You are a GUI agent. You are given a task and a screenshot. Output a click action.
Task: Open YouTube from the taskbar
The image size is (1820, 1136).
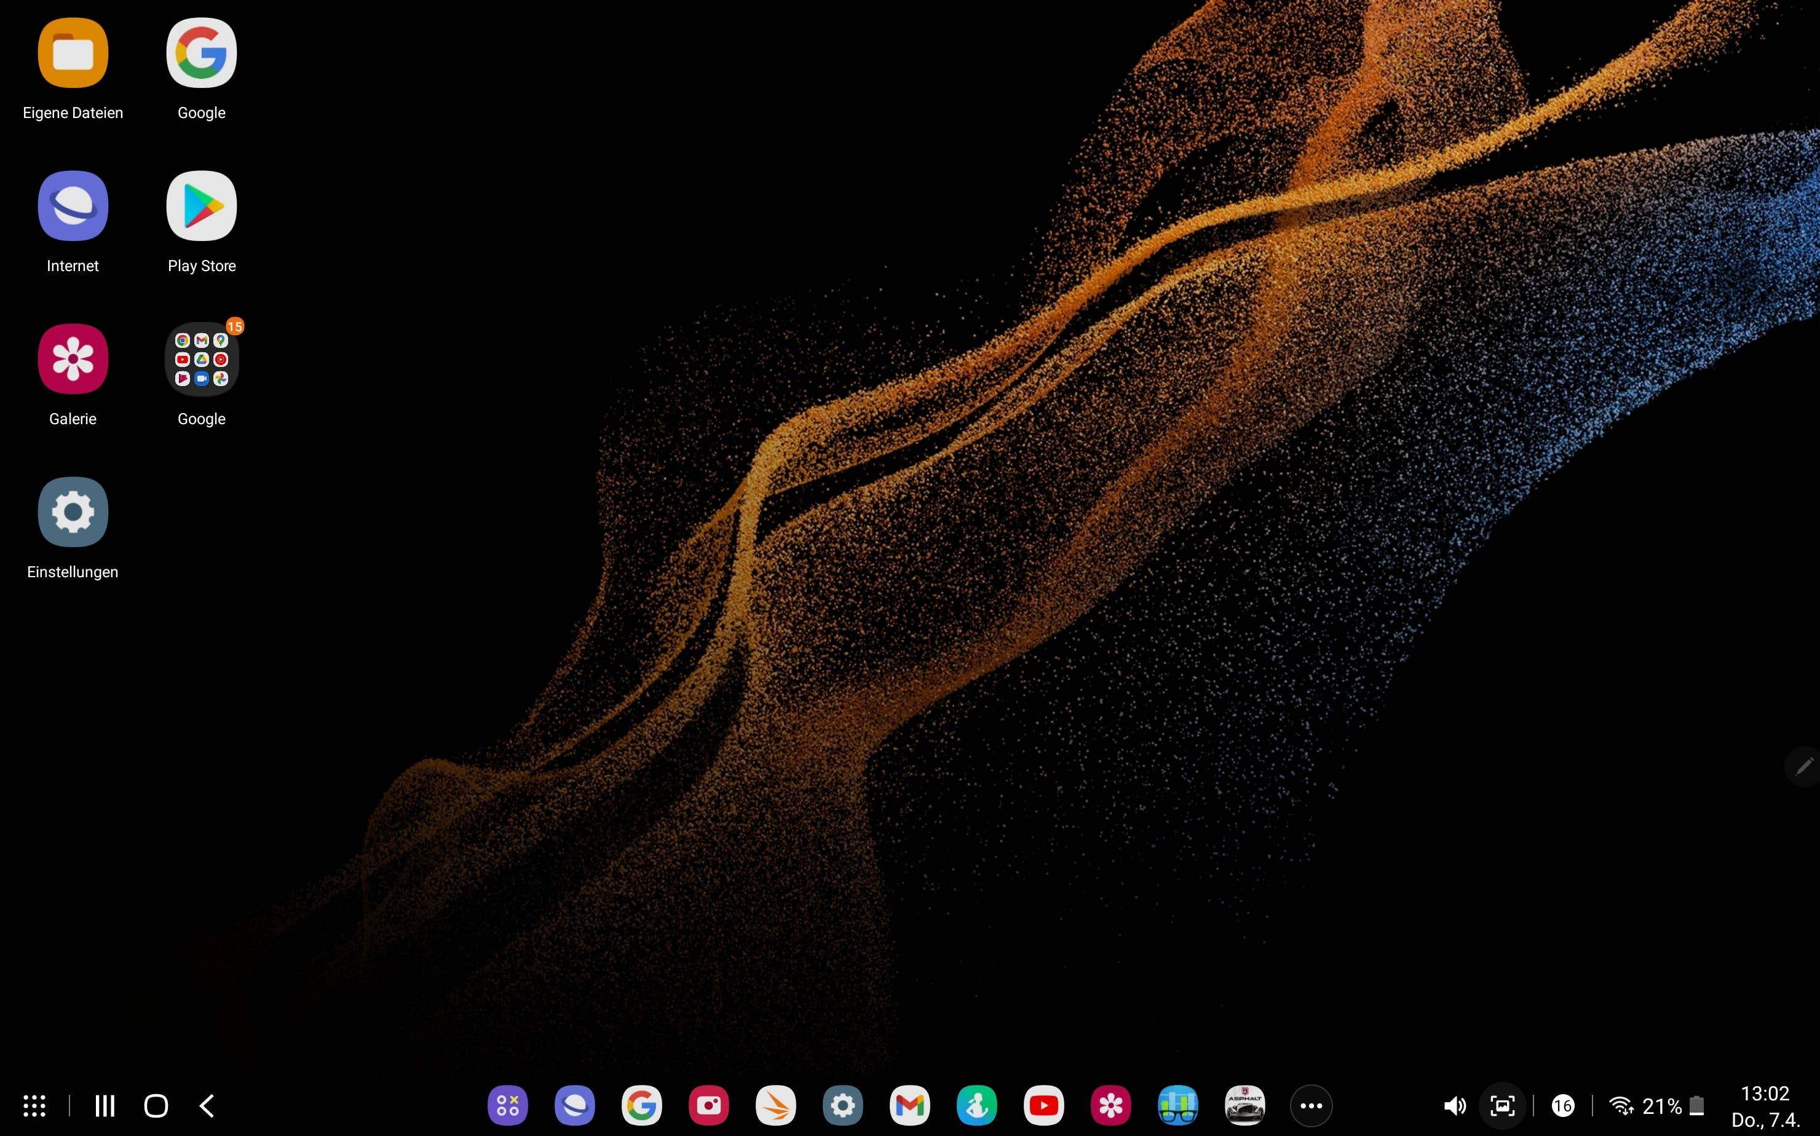[x=1044, y=1105]
